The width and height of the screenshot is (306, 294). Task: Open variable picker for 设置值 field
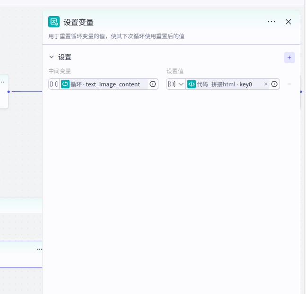pos(274,84)
